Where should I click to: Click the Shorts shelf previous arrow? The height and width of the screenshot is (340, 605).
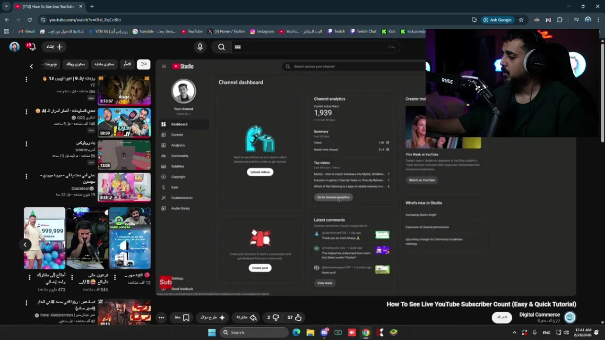(25, 244)
